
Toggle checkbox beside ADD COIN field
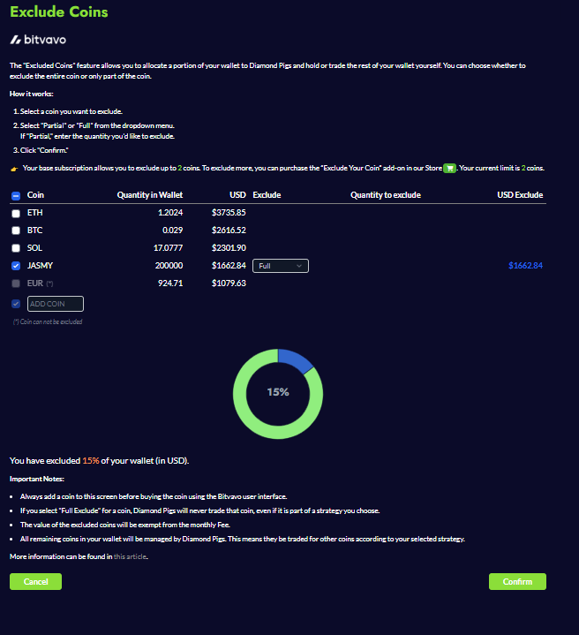pos(15,304)
